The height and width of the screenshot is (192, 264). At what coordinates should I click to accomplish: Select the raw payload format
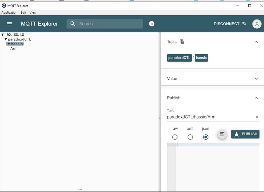(x=175, y=137)
